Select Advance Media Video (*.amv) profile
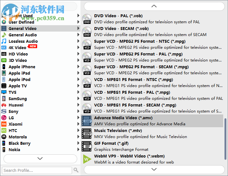Image resolution: width=228 pixels, height=176 pixels. 152,121
